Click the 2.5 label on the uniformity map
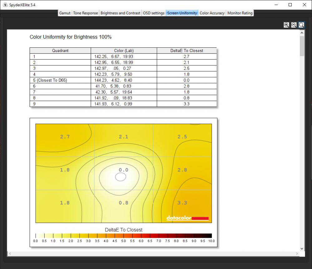Screen dimensions: 312x269 point(182,137)
